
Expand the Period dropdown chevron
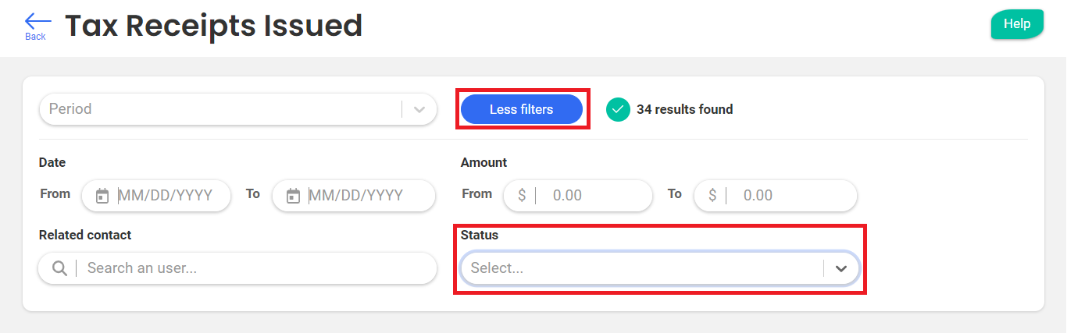click(x=419, y=110)
